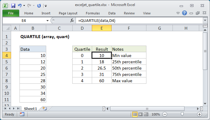Click the Max value notes cell
Viewport: 210px width, 120px height.
click(x=129, y=81)
